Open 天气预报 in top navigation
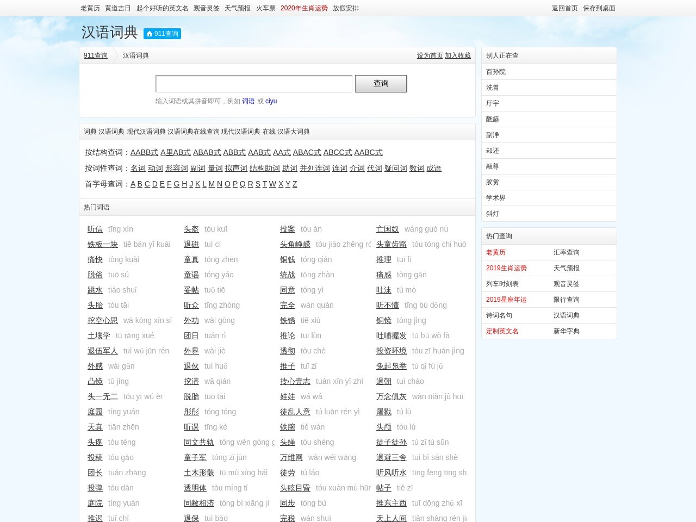Viewport: 696px width, 522px height. [x=238, y=8]
